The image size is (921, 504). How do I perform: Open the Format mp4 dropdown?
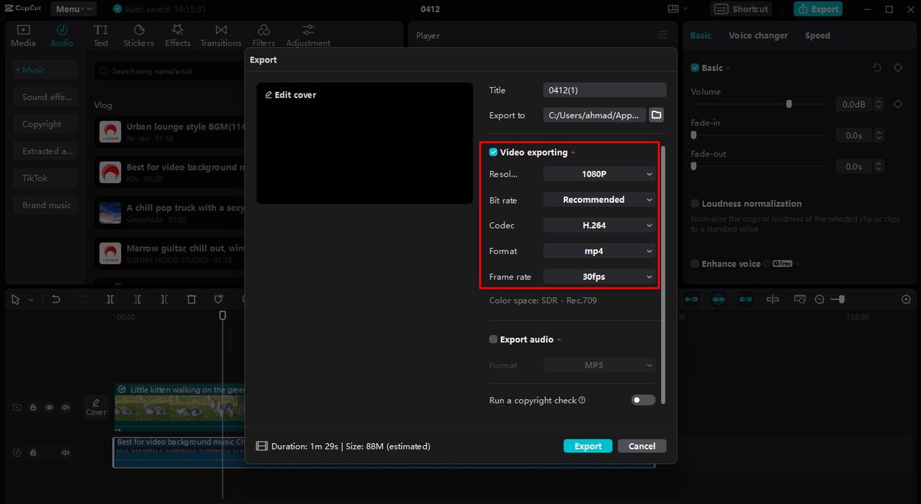(x=599, y=251)
